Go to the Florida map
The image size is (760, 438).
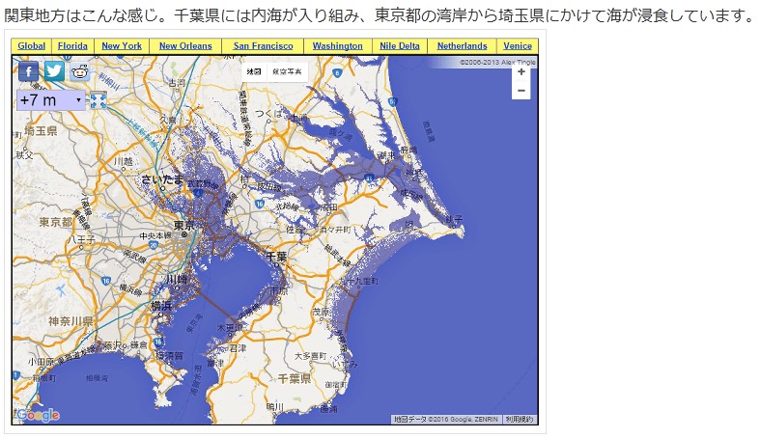click(72, 46)
